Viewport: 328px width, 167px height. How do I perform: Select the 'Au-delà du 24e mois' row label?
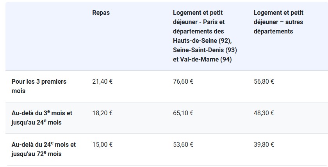[x=44, y=149]
